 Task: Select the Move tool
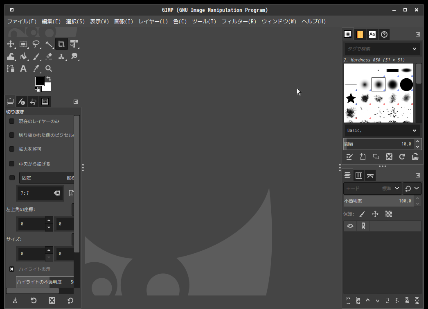click(x=11, y=44)
